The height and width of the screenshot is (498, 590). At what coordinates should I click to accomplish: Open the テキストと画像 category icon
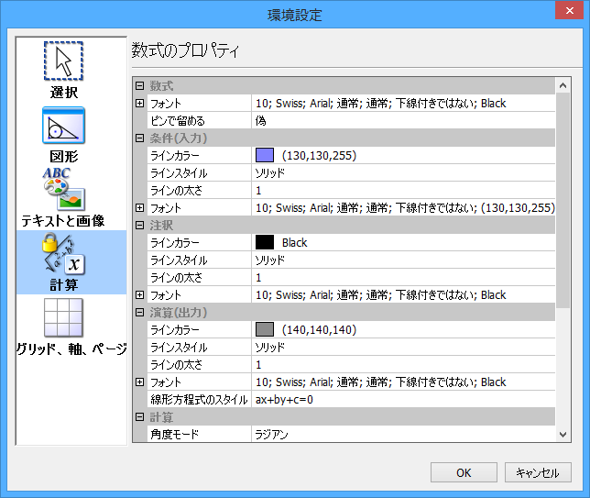coord(63,191)
